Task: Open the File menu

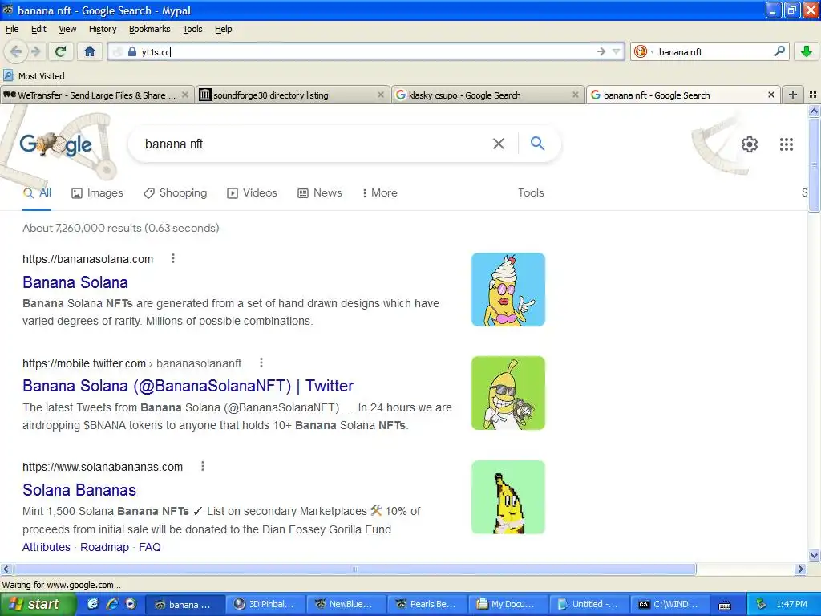Action: pos(12,29)
